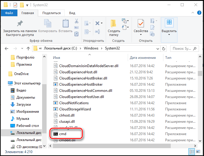Click the new folder icon in title bar
Screen dimensions: 204x156
22,5
